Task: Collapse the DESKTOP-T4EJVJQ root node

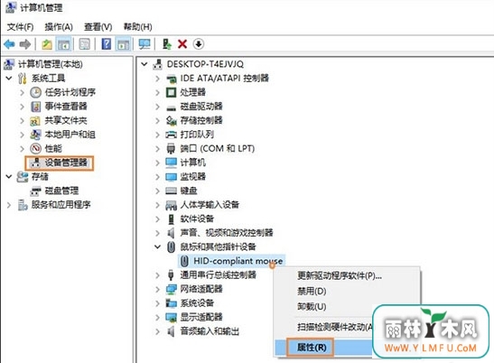Action: pos(144,64)
